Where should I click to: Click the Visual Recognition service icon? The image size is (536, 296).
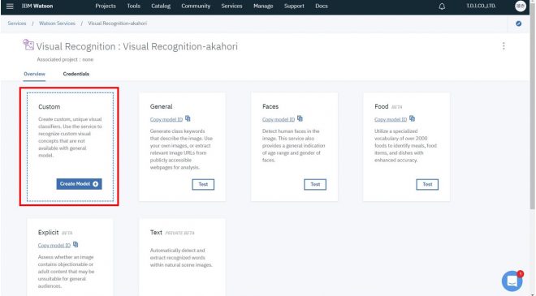point(28,45)
